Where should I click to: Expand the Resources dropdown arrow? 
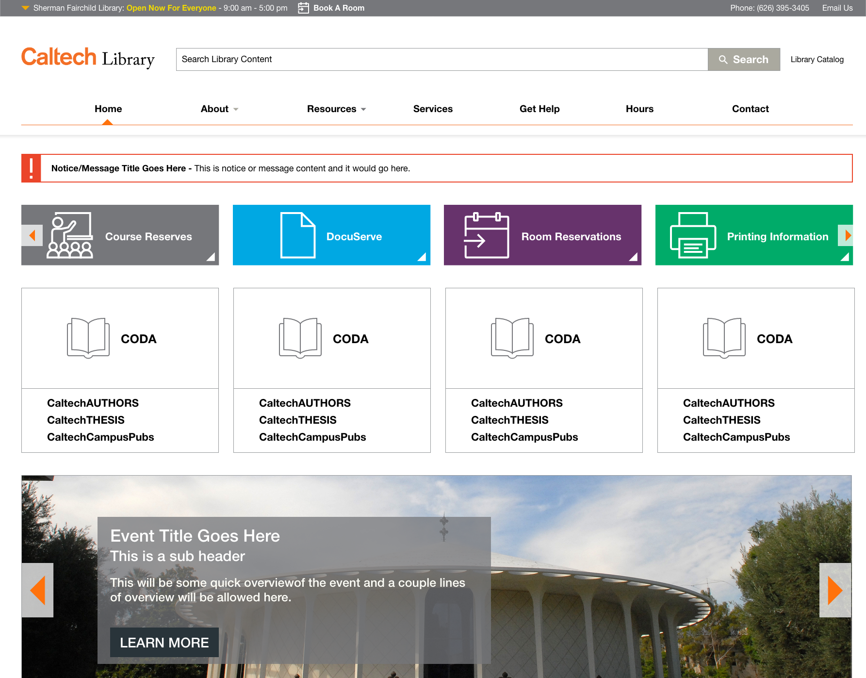[x=363, y=109]
